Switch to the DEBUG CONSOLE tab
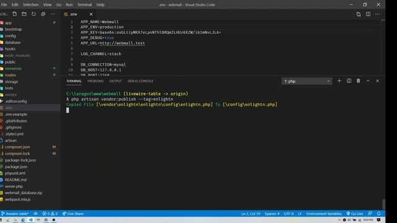The height and width of the screenshot is (223, 397). pos(140,81)
